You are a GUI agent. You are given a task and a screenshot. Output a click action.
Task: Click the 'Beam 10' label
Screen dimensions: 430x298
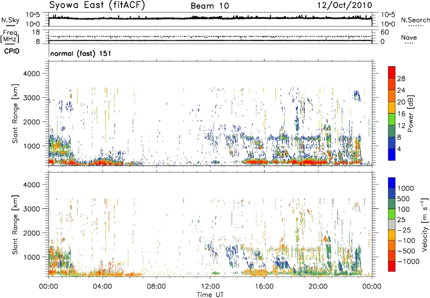point(210,6)
